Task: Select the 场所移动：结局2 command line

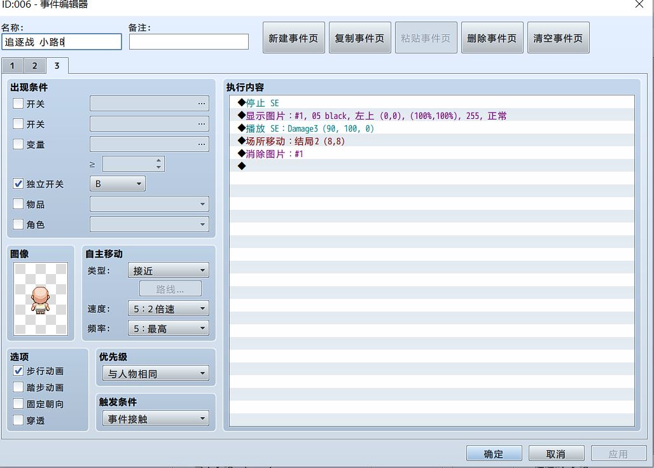Action: (432, 141)
